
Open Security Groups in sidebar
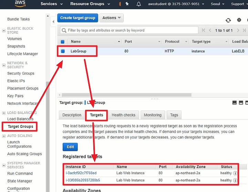(21, 74)
